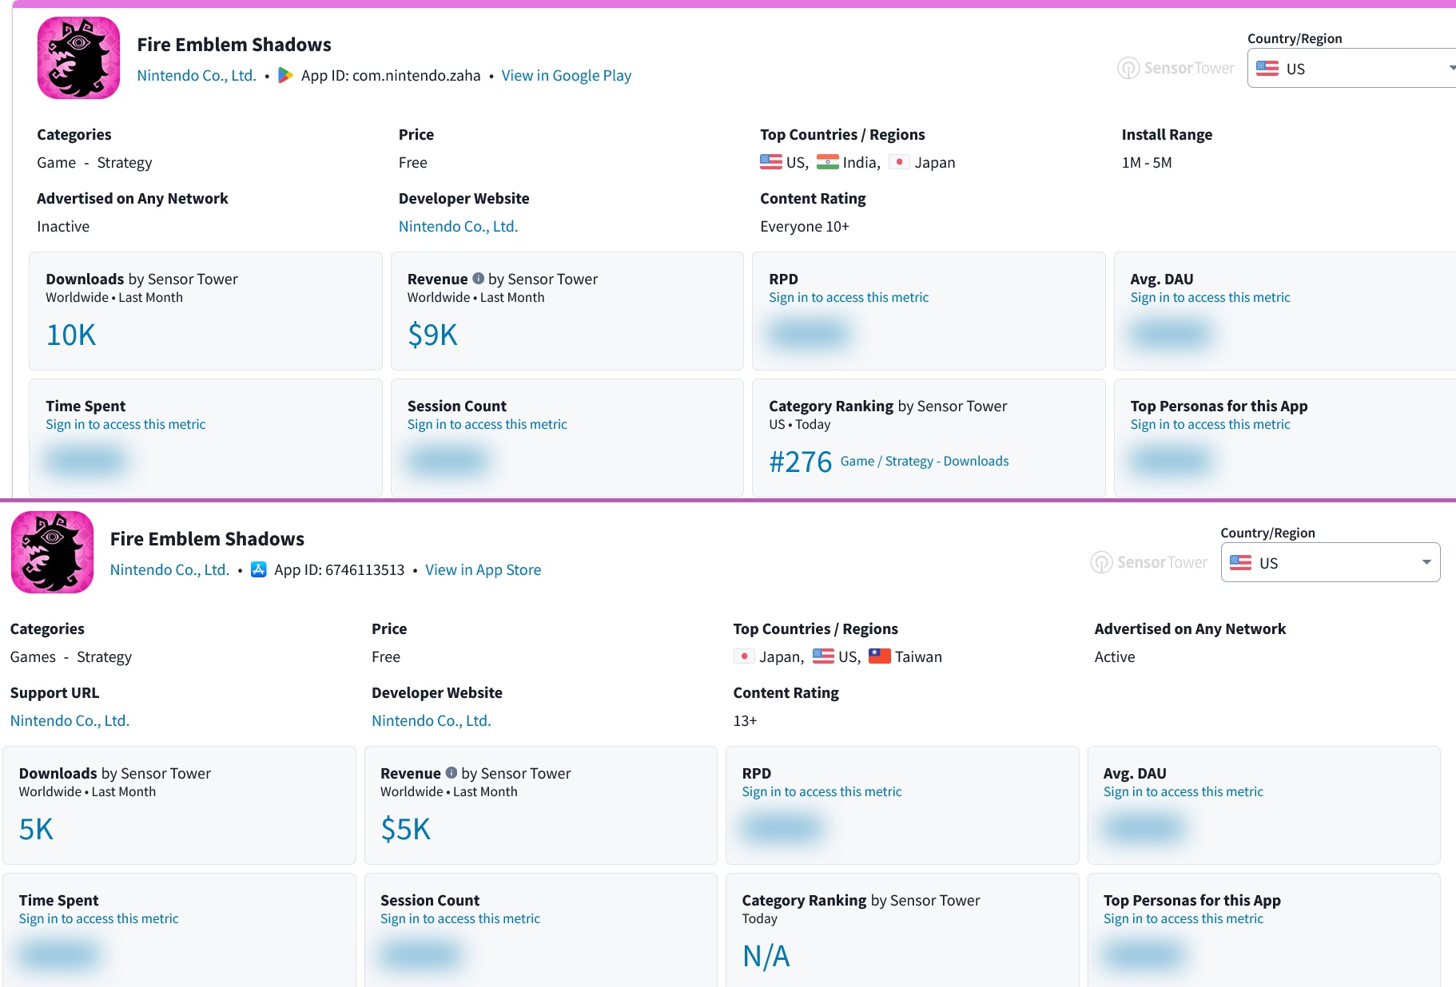1456x987 pixels.
Task: Click Sign in link under top RPD
Action: [849, 297]
